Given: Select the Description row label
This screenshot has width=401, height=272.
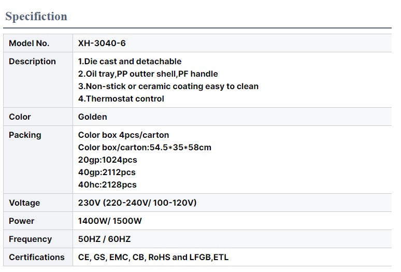Looking at the screenshot, I should [32, 62].
